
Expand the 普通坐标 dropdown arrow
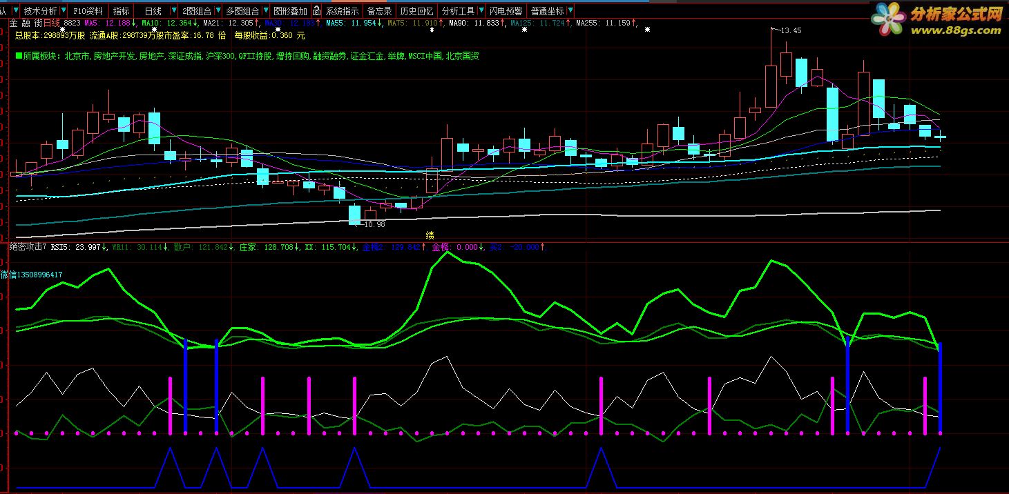click(570, 11)
